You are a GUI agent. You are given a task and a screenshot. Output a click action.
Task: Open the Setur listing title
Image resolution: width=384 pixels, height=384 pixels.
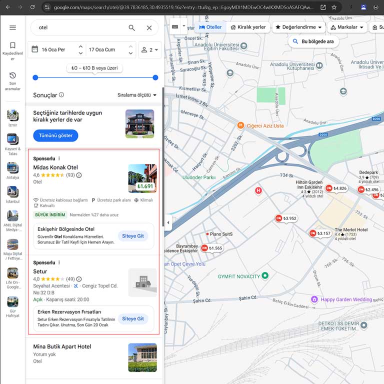40,271
